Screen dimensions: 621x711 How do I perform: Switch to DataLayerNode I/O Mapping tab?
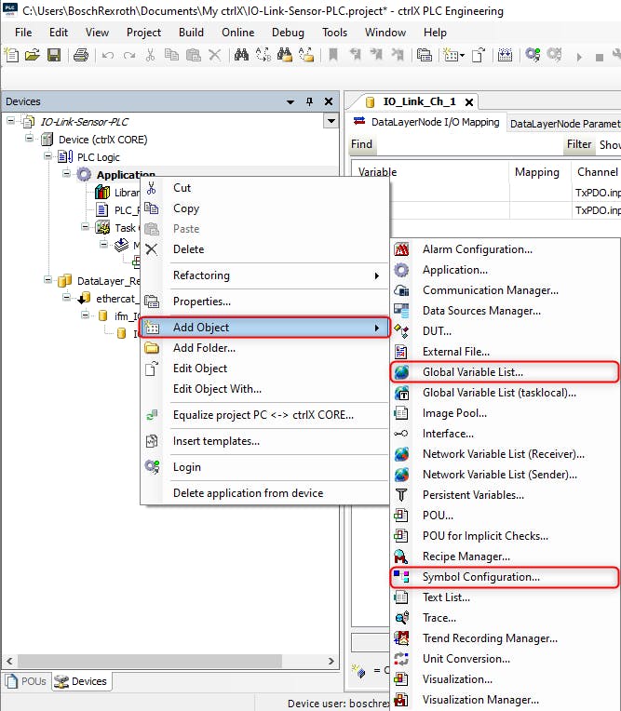pos(426,122)
